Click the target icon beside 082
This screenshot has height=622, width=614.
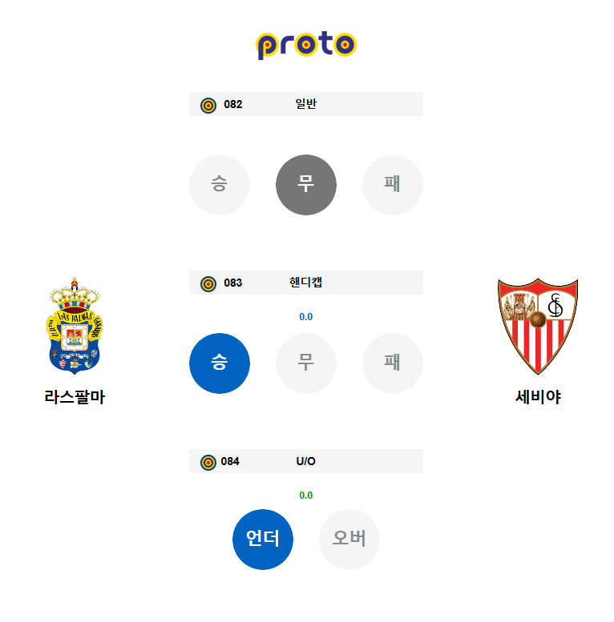pyautogui.click(x=208, y=106)
